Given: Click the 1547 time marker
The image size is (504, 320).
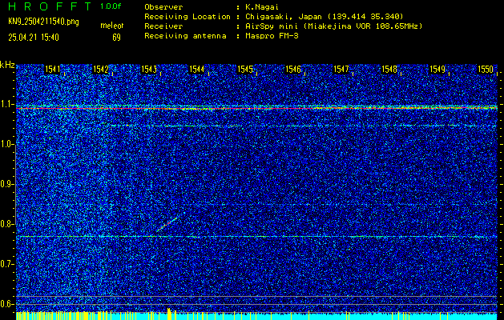Looking at the screenshot, I should [x=341, y=70].
